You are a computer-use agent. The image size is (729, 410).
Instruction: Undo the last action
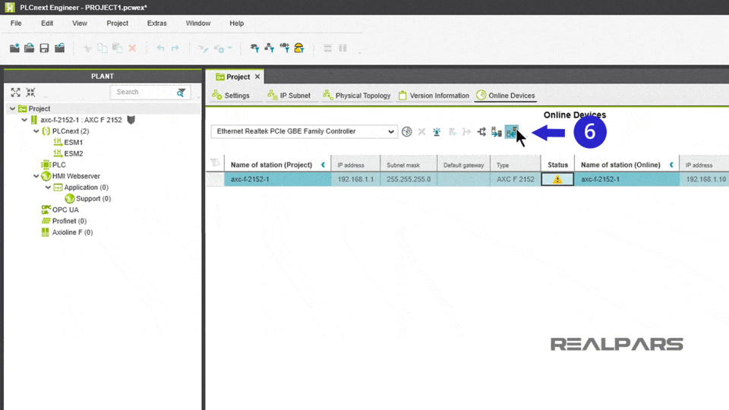[160, 48]
